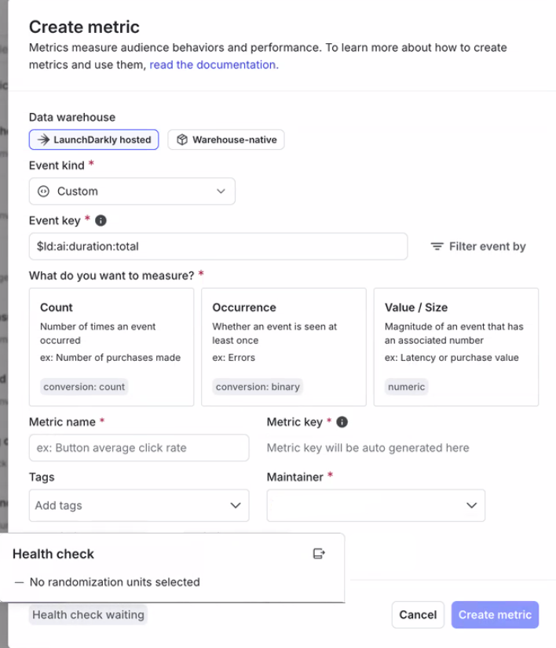Click the Metric name input field
The width and height of the screenshot is (556, 648).
coord(139,447)
